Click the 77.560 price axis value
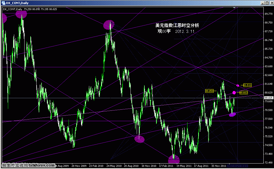This screenshot has width=274, height=169. [x=269, y=119]
